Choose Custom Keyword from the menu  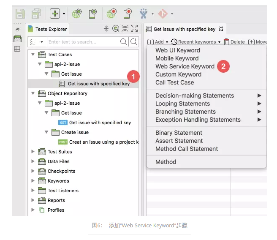[x=179, y=74]
